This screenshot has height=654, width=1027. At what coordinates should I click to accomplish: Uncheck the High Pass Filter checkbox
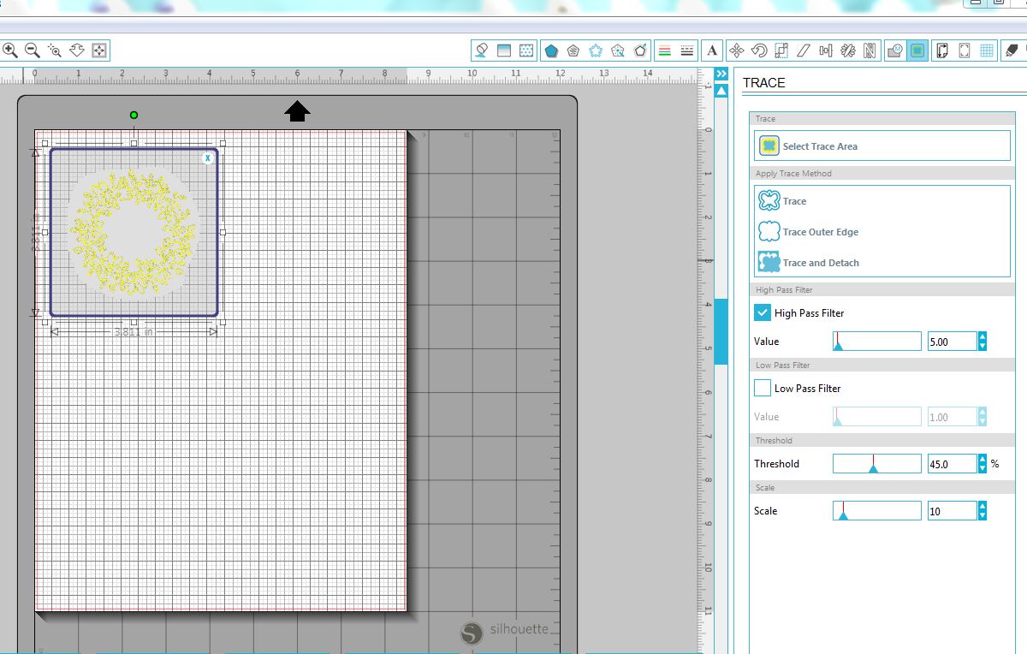click(x=763, y=313)
